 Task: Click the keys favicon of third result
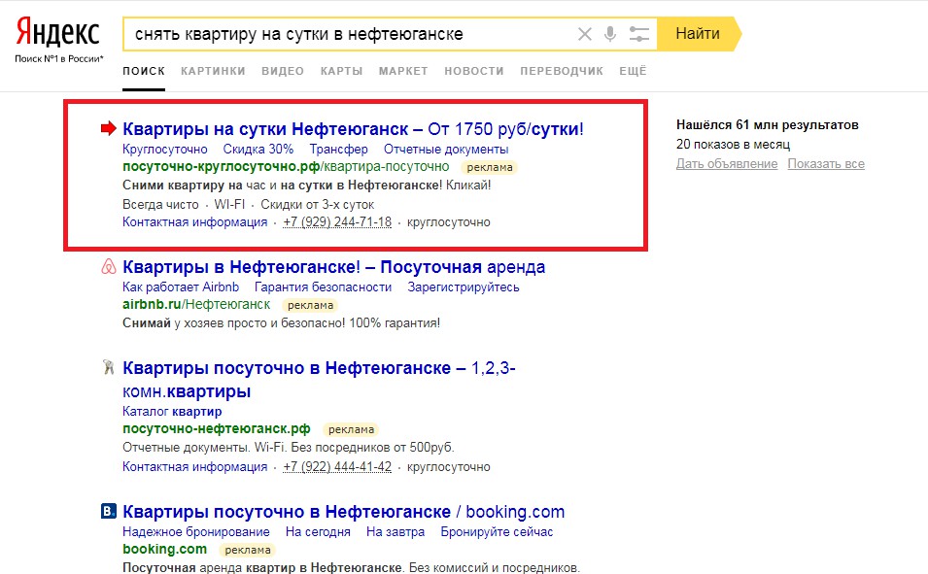[x=109, y=368]
